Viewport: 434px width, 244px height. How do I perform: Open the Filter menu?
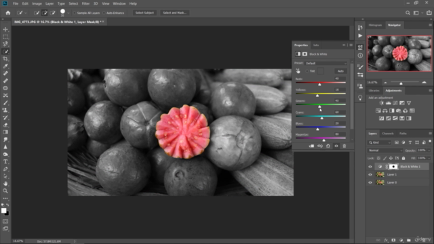[x=85, y=3]
